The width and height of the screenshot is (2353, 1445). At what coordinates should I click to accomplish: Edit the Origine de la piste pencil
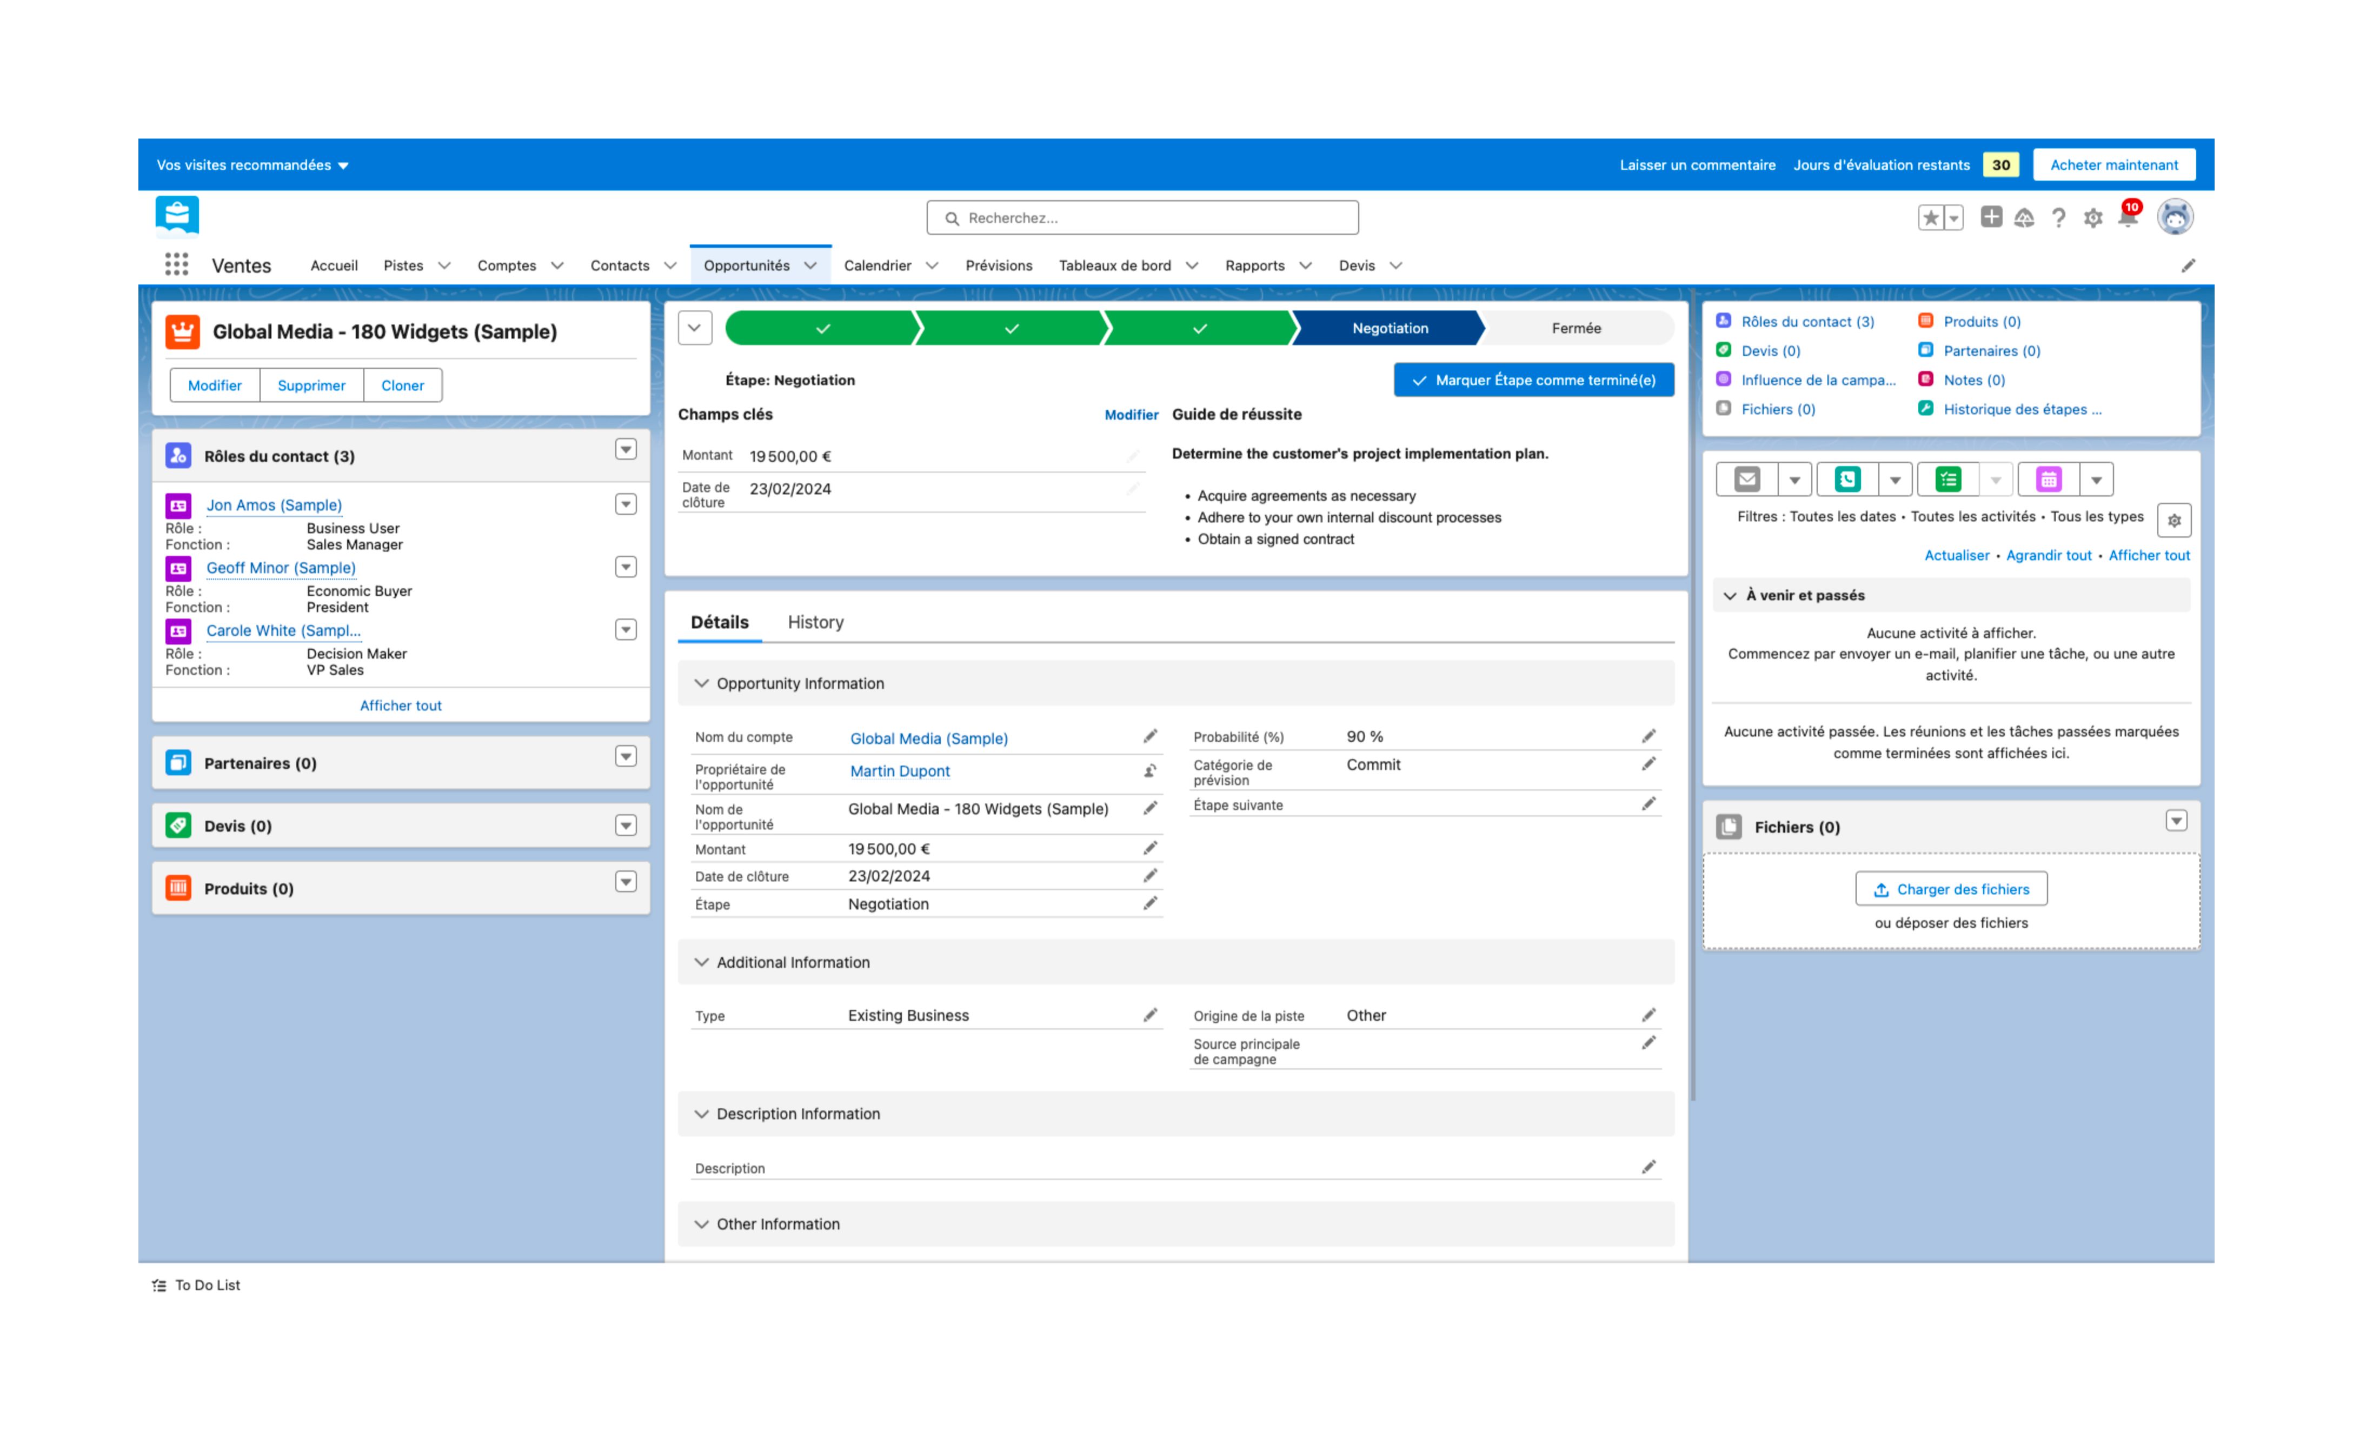pos(1647,1015)
